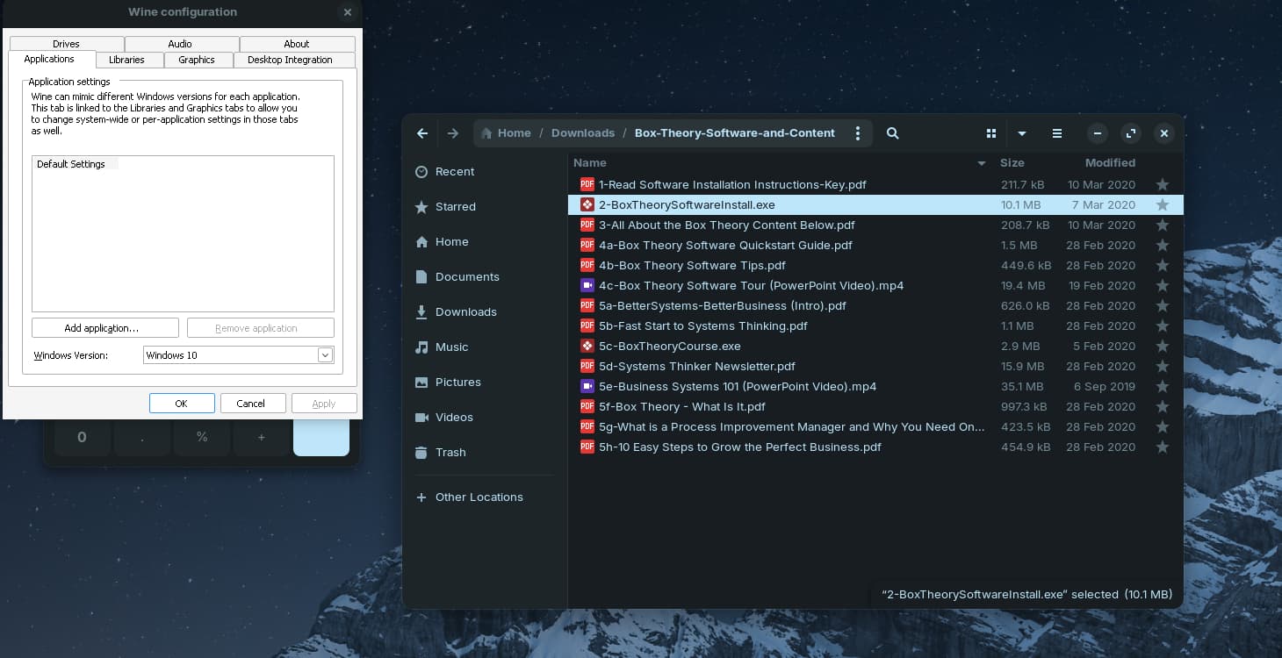The height and width of the screenshot is (658, 1282).
Task: Select 5d-Systems Thinker Newsletter.pdf
Action: [875, 367]
